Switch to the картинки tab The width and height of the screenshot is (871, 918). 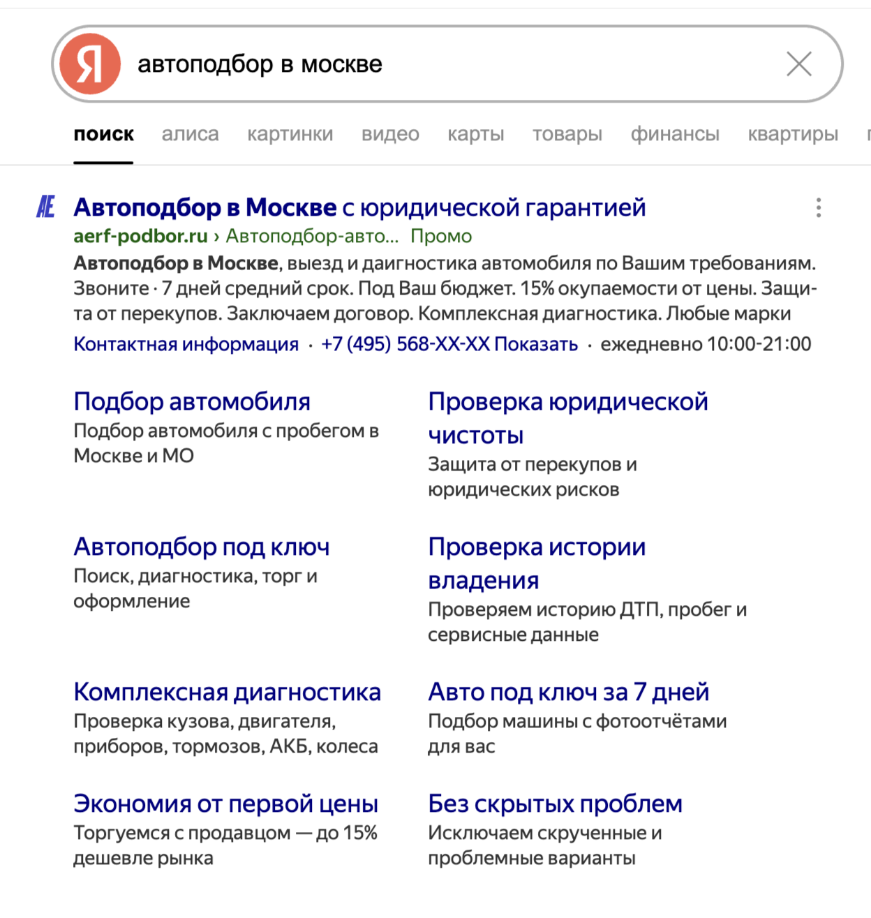(x=290, y=134)
